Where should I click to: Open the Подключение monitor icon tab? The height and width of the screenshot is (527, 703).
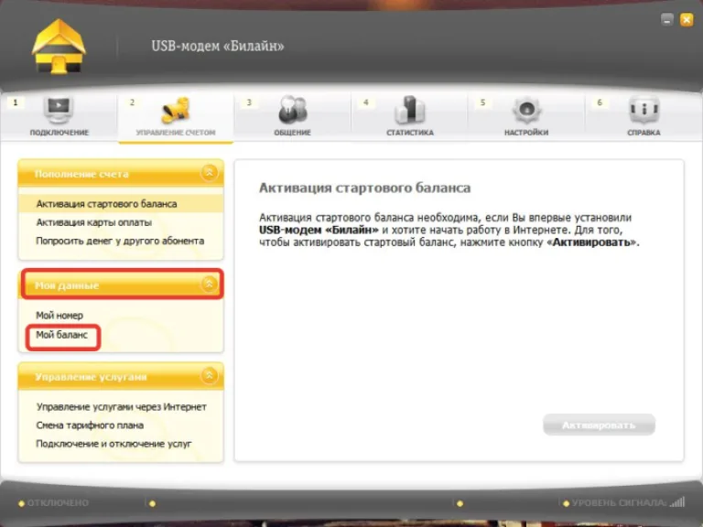(59, 110)
